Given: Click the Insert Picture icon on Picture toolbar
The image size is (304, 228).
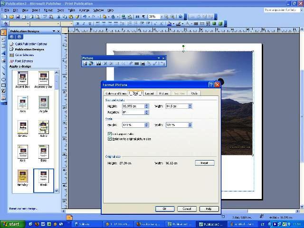Looking at the screenshot, I should tap(85, 64).
